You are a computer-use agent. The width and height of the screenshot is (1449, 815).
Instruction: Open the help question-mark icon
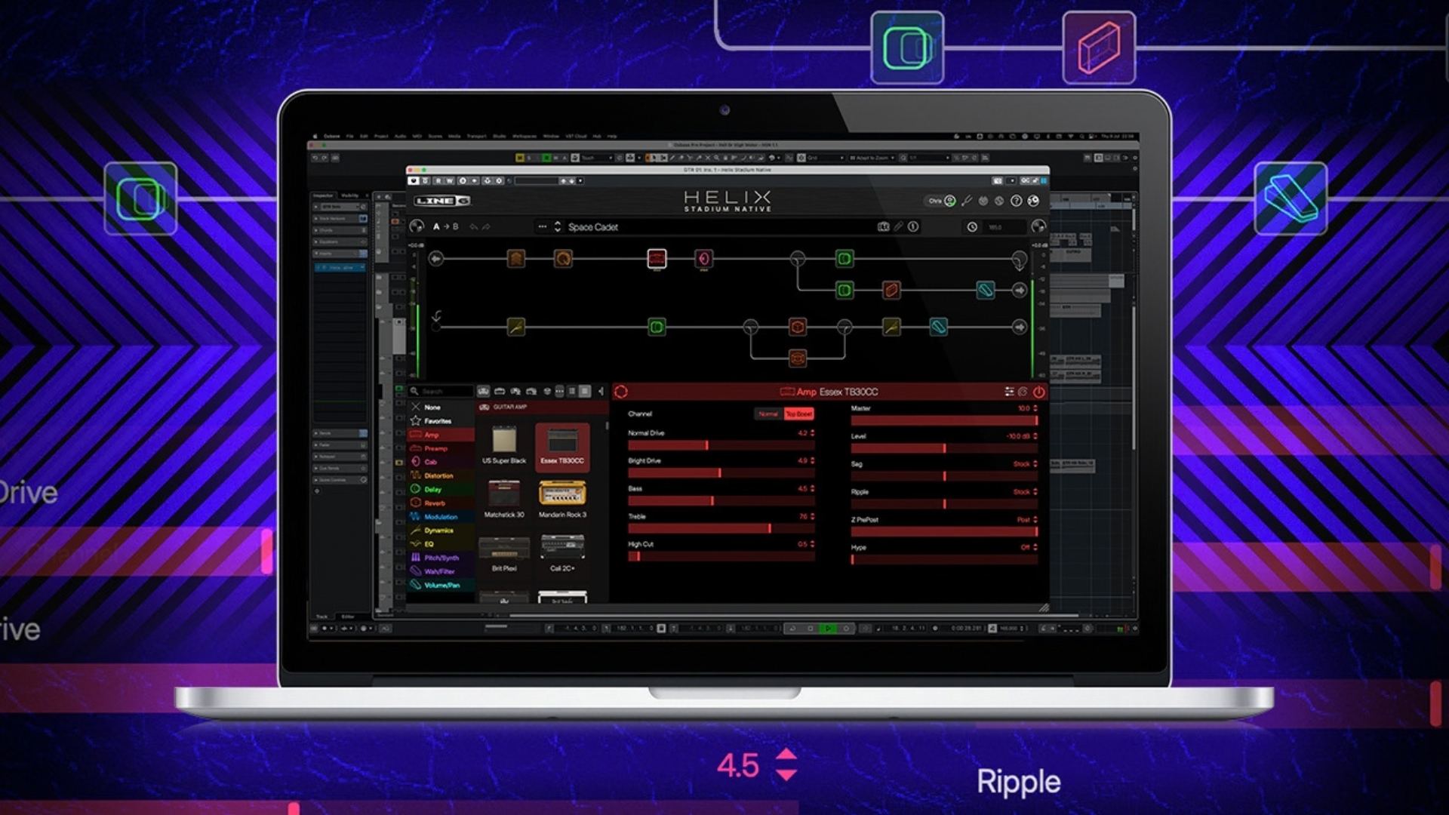(1016, 201)
